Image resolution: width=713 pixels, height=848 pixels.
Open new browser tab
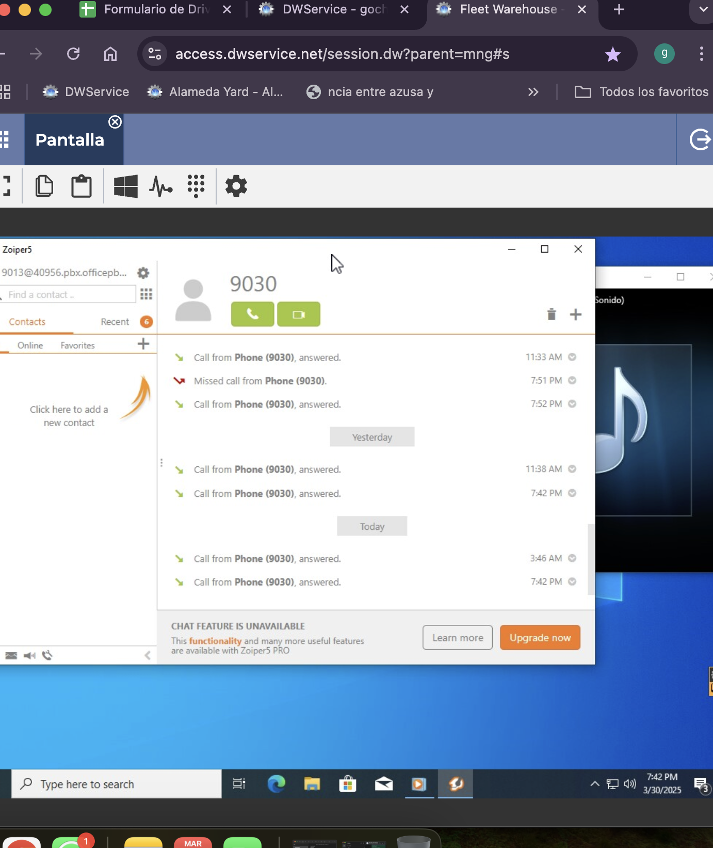pos(619,9)
